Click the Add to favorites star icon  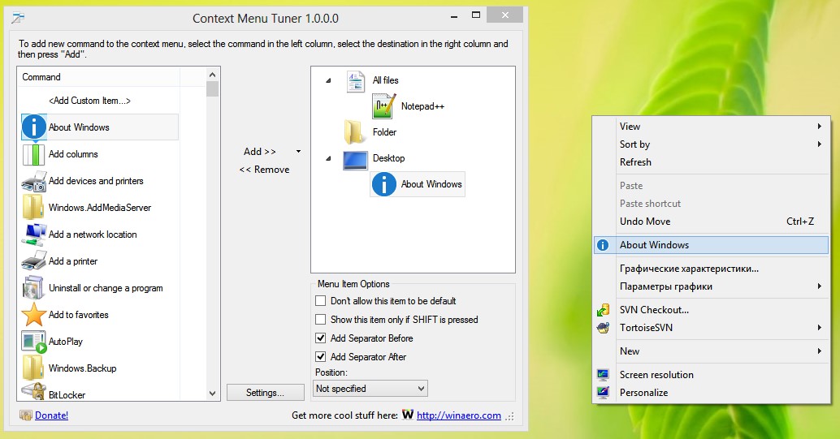pyautogui.click(x=33, y=315)
